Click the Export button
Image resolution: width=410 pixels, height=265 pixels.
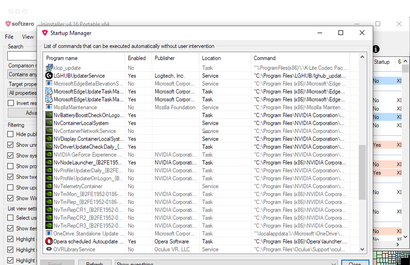(58, 263)
